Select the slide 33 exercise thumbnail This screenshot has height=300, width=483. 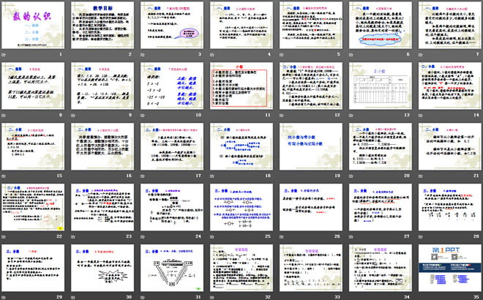pos(311,268)
